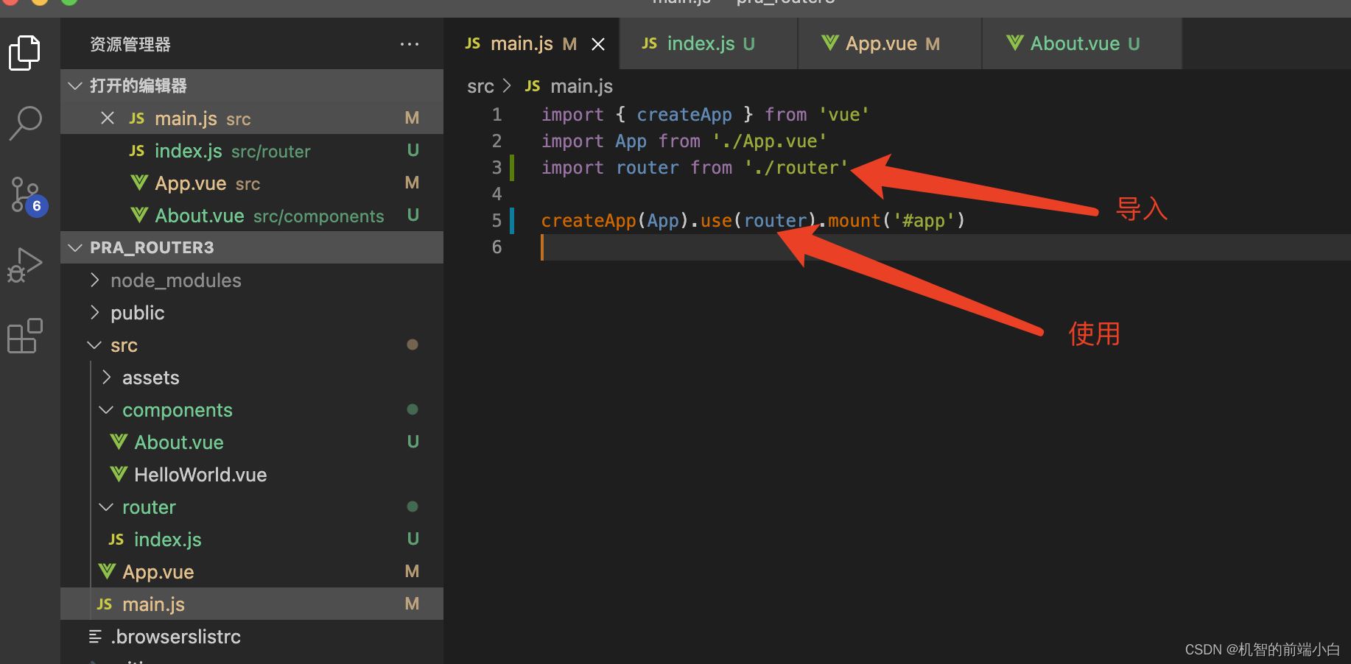Close the main.js editor tab
This screenshot has width=1351, height=664.
pyautogui.click(x=598, y=44)
